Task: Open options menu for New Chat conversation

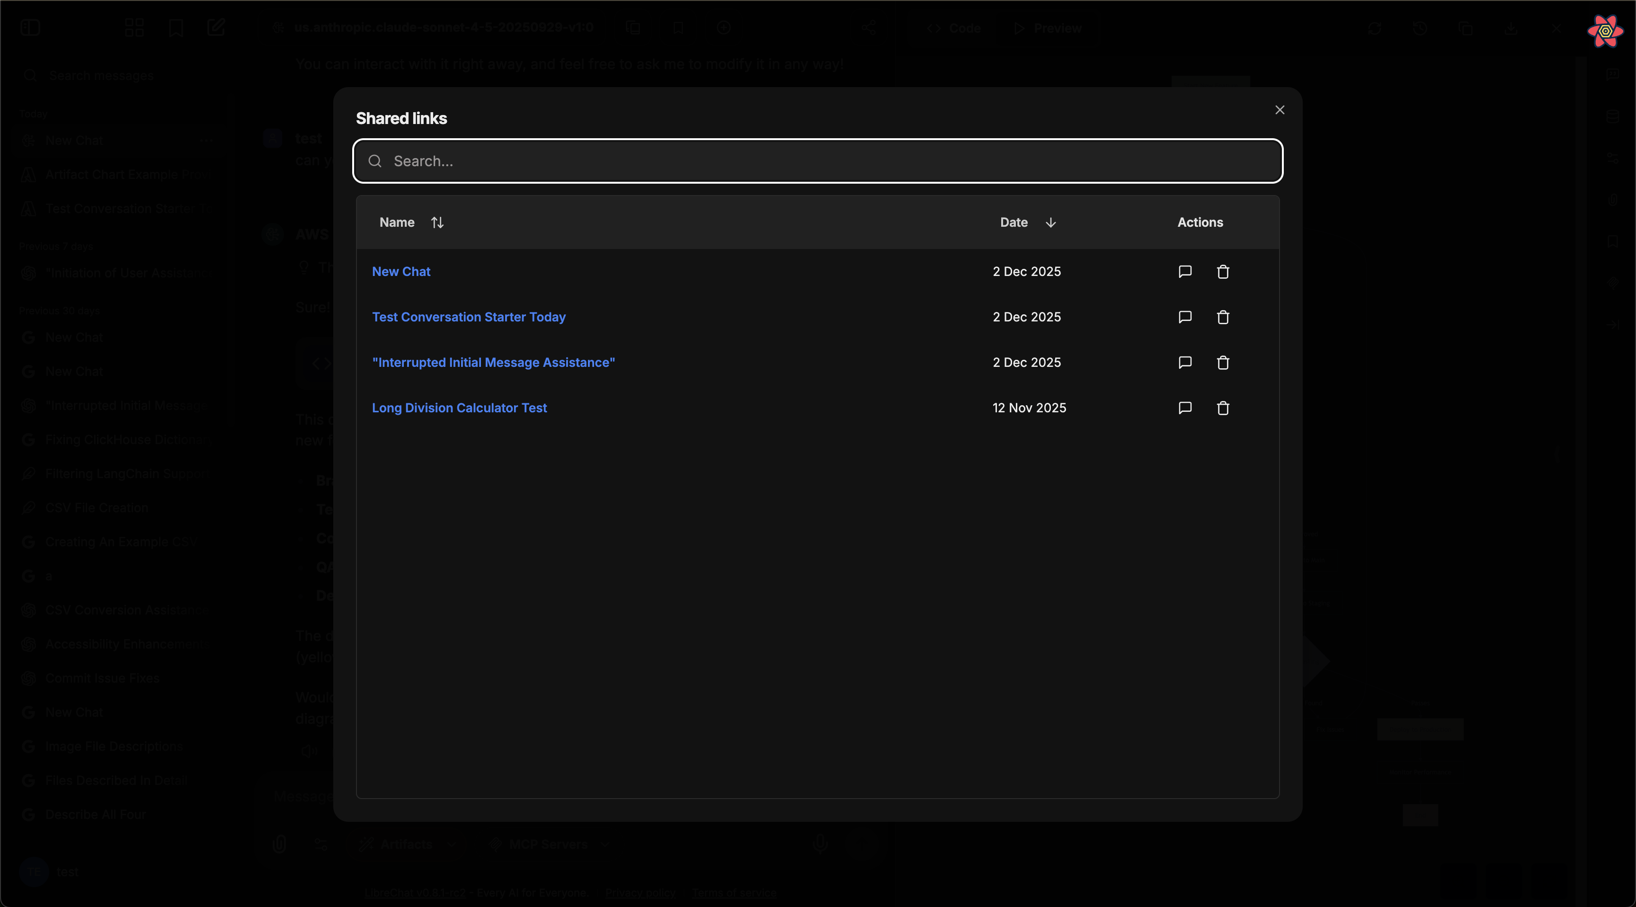Action: [x=206, y=141]
